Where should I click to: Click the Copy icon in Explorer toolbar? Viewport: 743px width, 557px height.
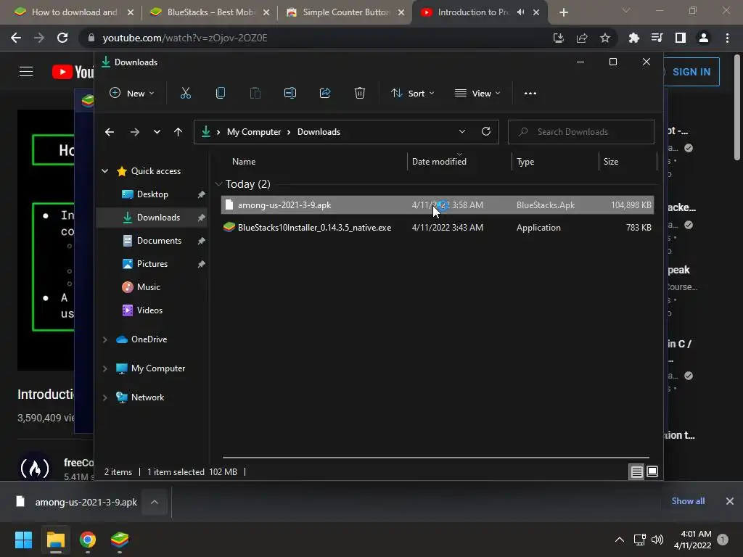[221, 94]
